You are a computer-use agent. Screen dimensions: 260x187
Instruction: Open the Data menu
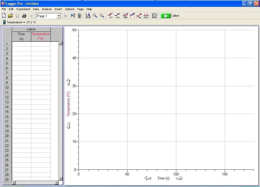36,9
